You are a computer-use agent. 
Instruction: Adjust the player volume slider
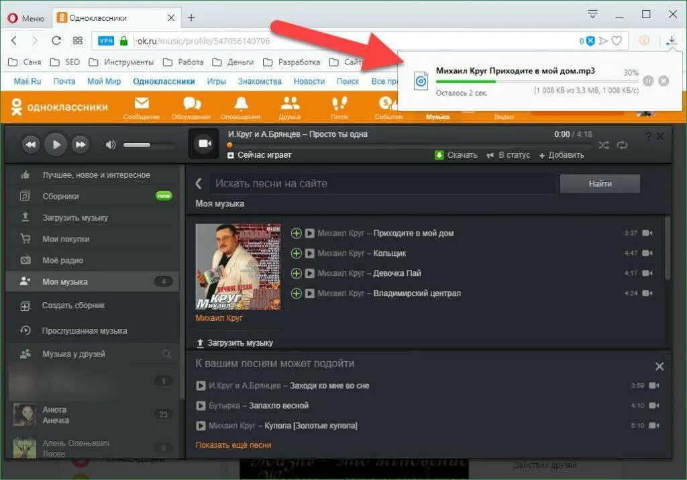click(148, 144)
